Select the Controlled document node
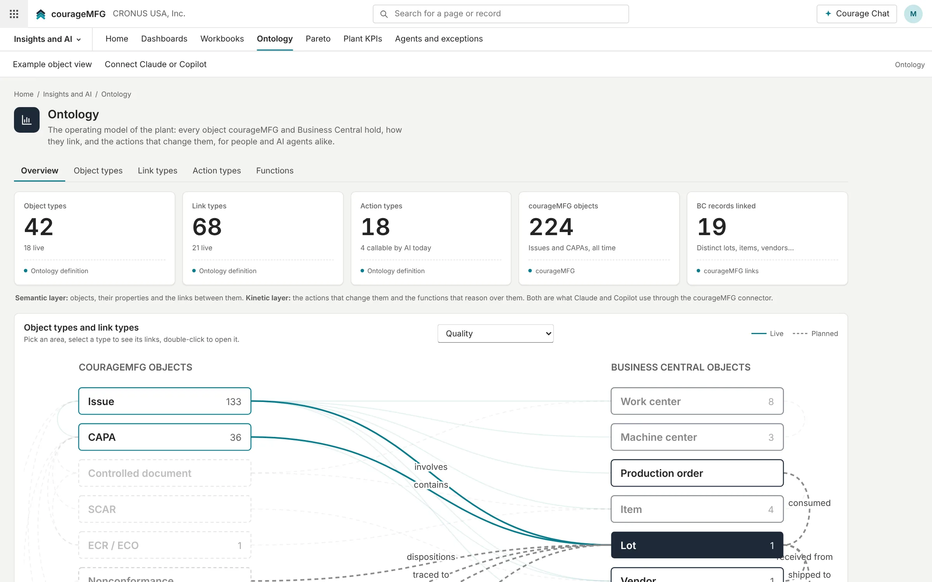Screen dimensions: 932x582 165,473
